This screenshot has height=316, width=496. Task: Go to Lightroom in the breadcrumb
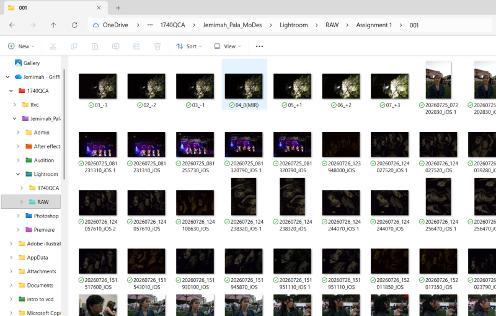[293, 25]
